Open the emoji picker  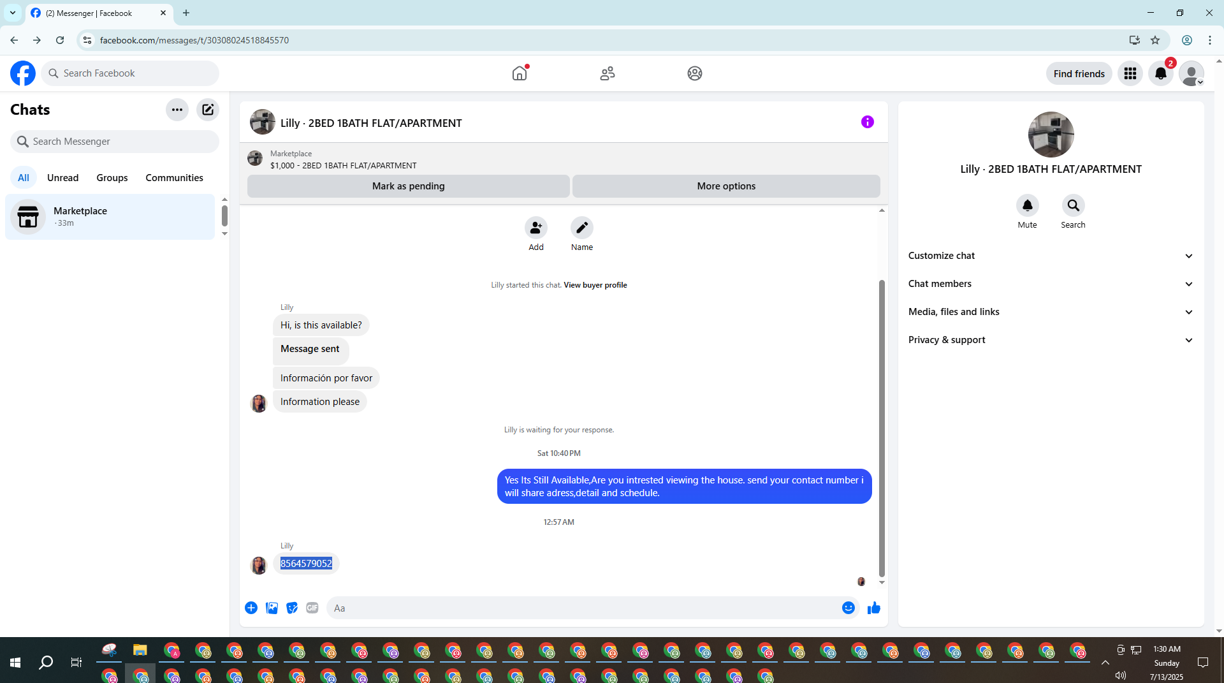[x=849, y=608]
